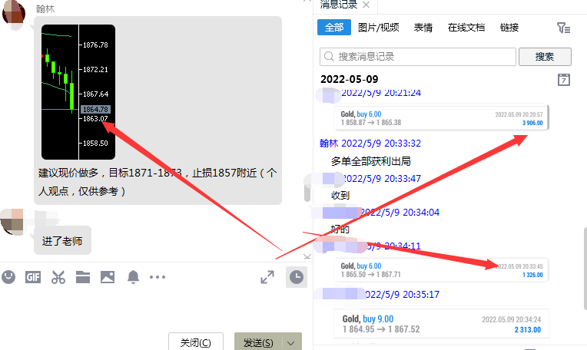Send a file via the folder icon
The height and width of the screenshot is (350, 587).
83,277
